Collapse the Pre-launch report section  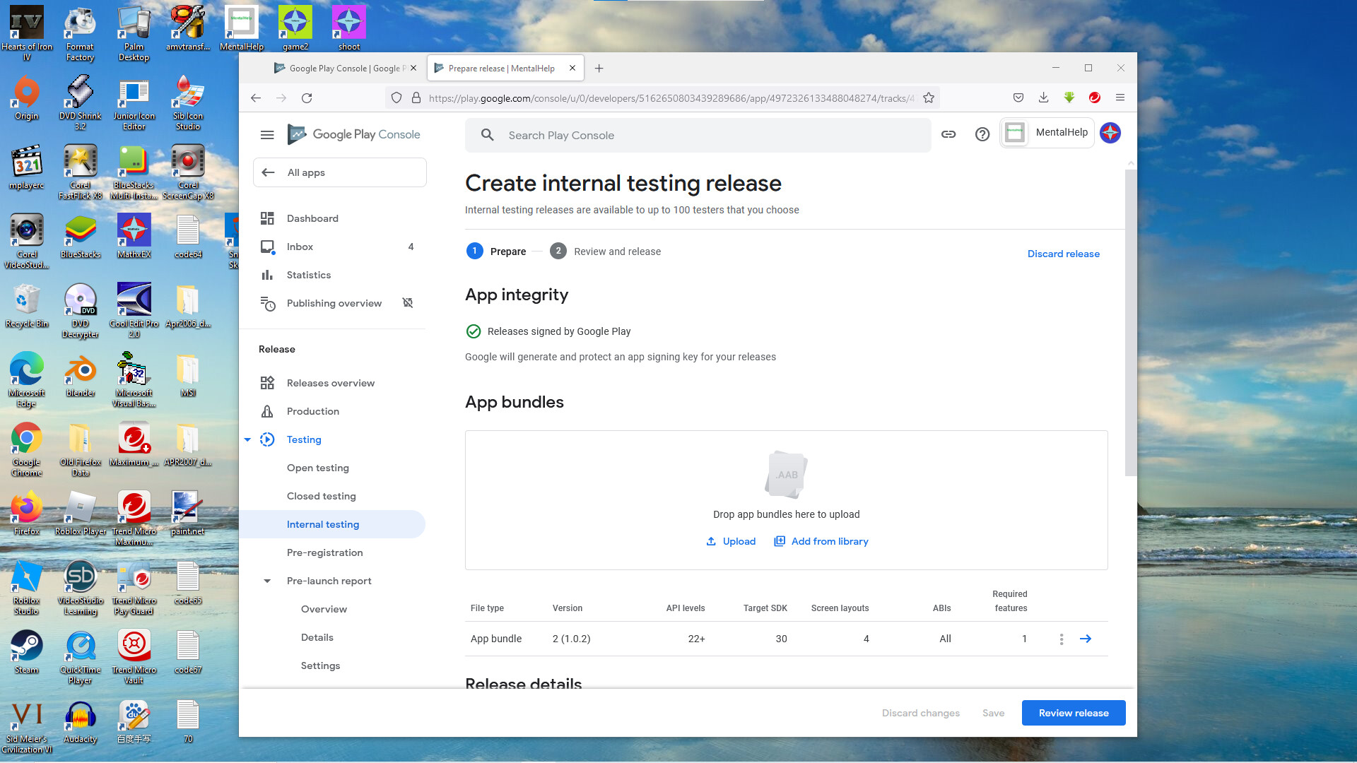pyautogui.click(x=267, y=581)
